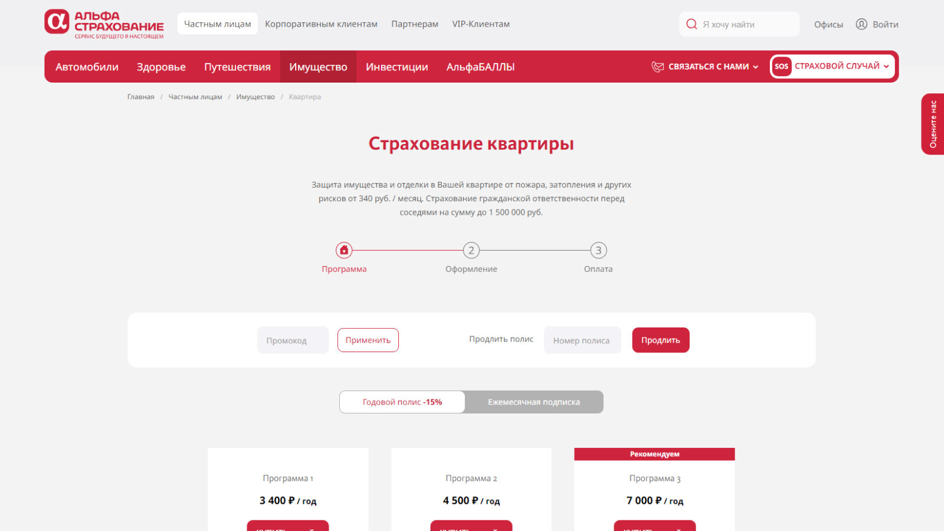Open the Здоровье menu
This screenshot has height=531, width=944.
(161, 67)
